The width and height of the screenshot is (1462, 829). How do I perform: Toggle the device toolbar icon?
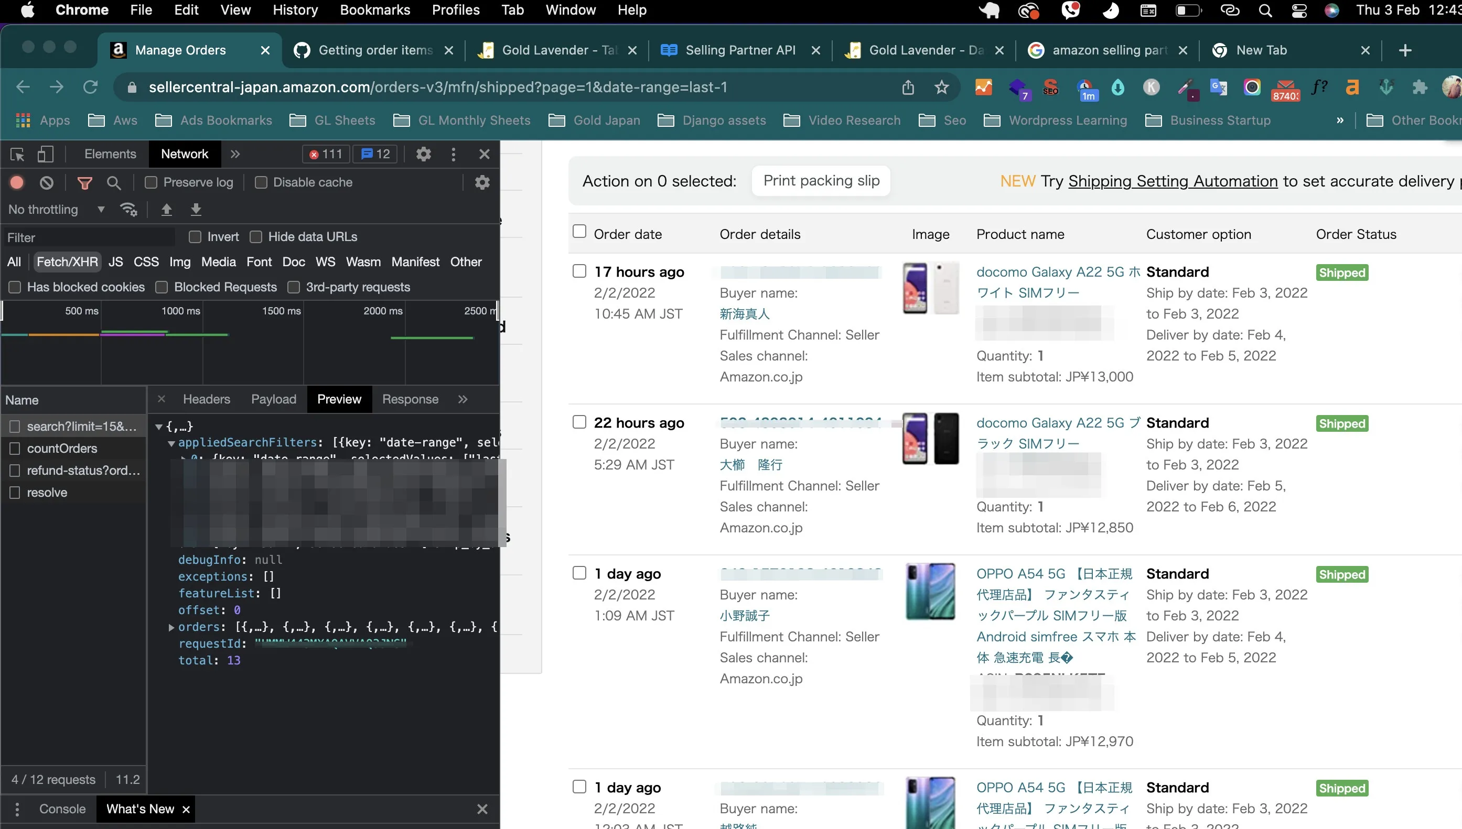pyautogui.click(x=45, y=154)
